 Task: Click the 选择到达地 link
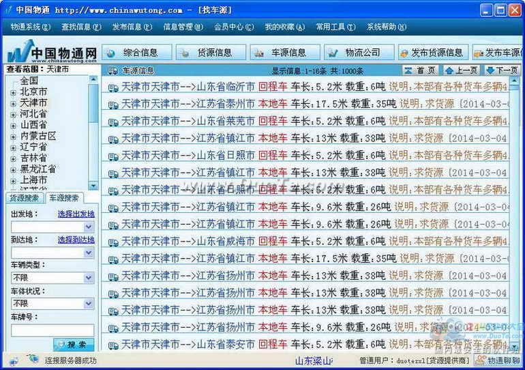pos(76,240)
